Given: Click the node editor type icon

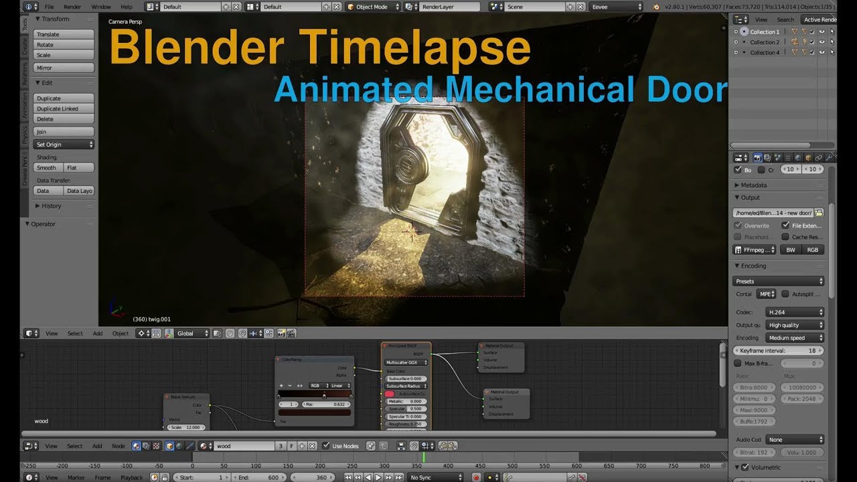Looking at the screenshot, I should pos(30,446).
